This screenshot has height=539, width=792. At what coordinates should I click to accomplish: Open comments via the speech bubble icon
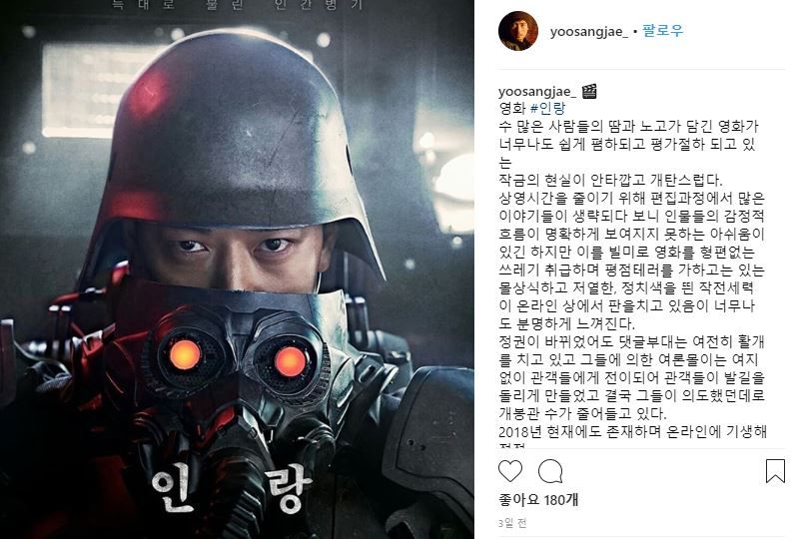click(550, 471)
